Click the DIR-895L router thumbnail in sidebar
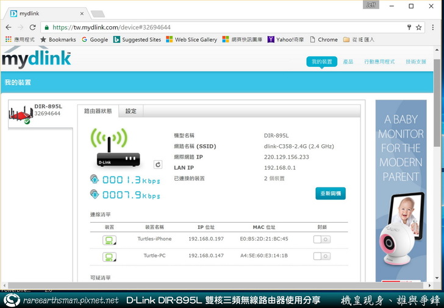This screenshot has width=444, height=308. [x=20, y=113]
